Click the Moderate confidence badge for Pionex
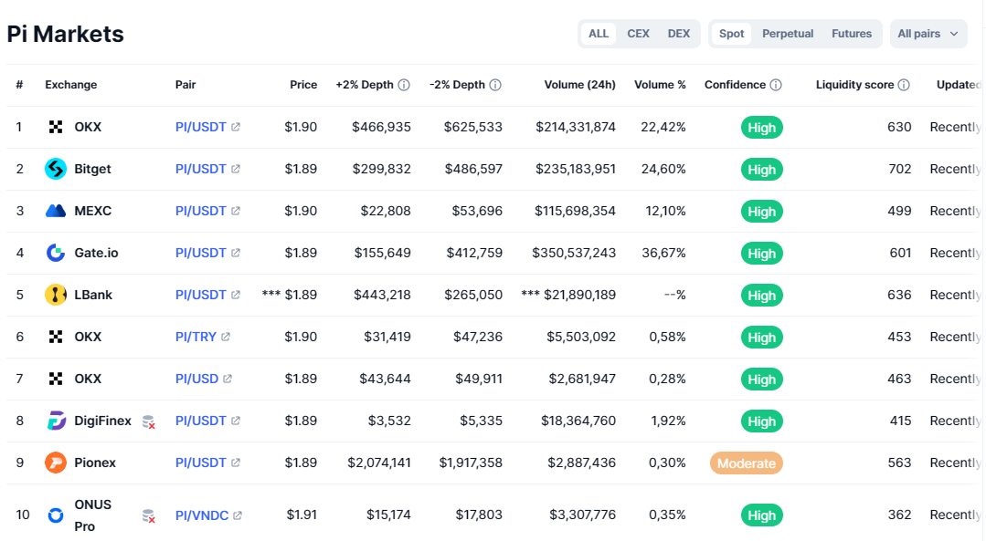Image resolution: width=986 pixels, height=541 pixels. [747, 463]
